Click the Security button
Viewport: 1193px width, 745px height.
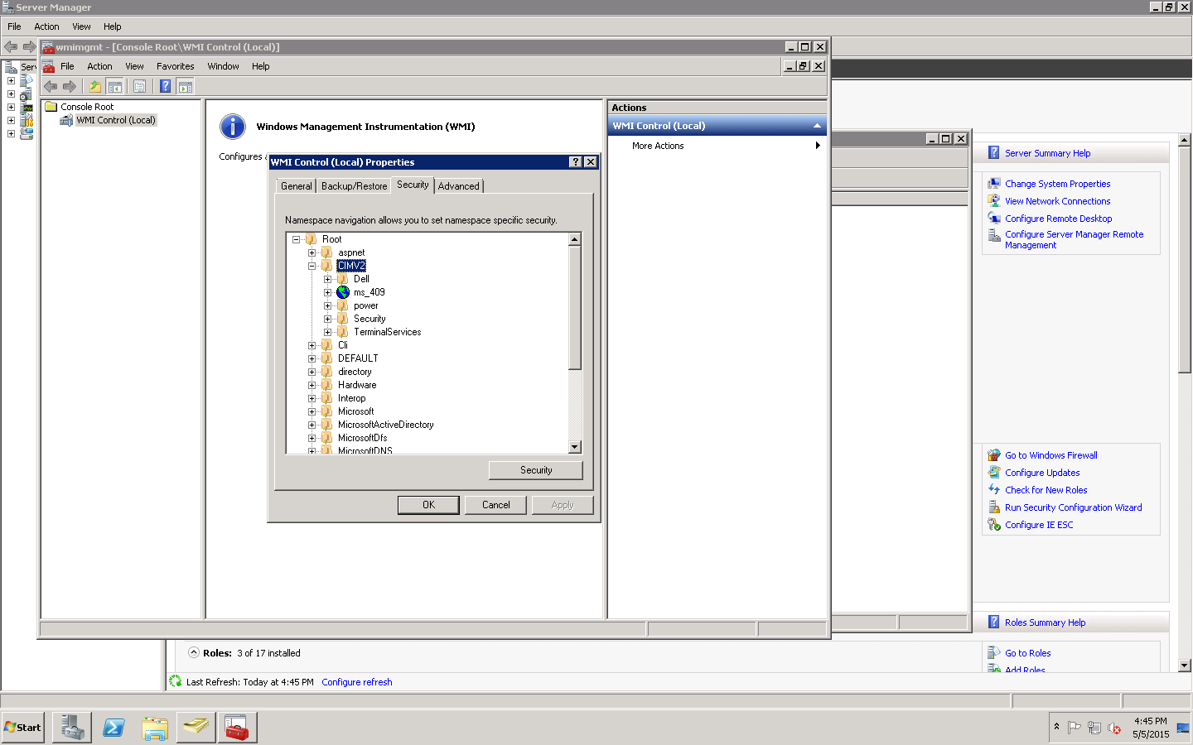(x=534, y=470)
